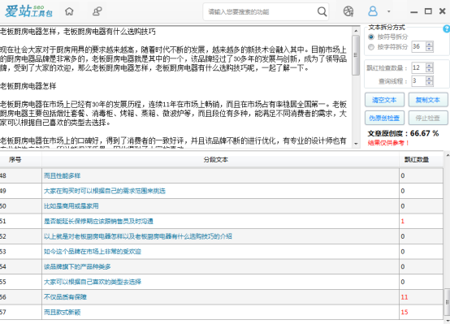Select row number 48 cell
Image resolution: width=450 pixels, height=324 pixels.
(20, 175)
